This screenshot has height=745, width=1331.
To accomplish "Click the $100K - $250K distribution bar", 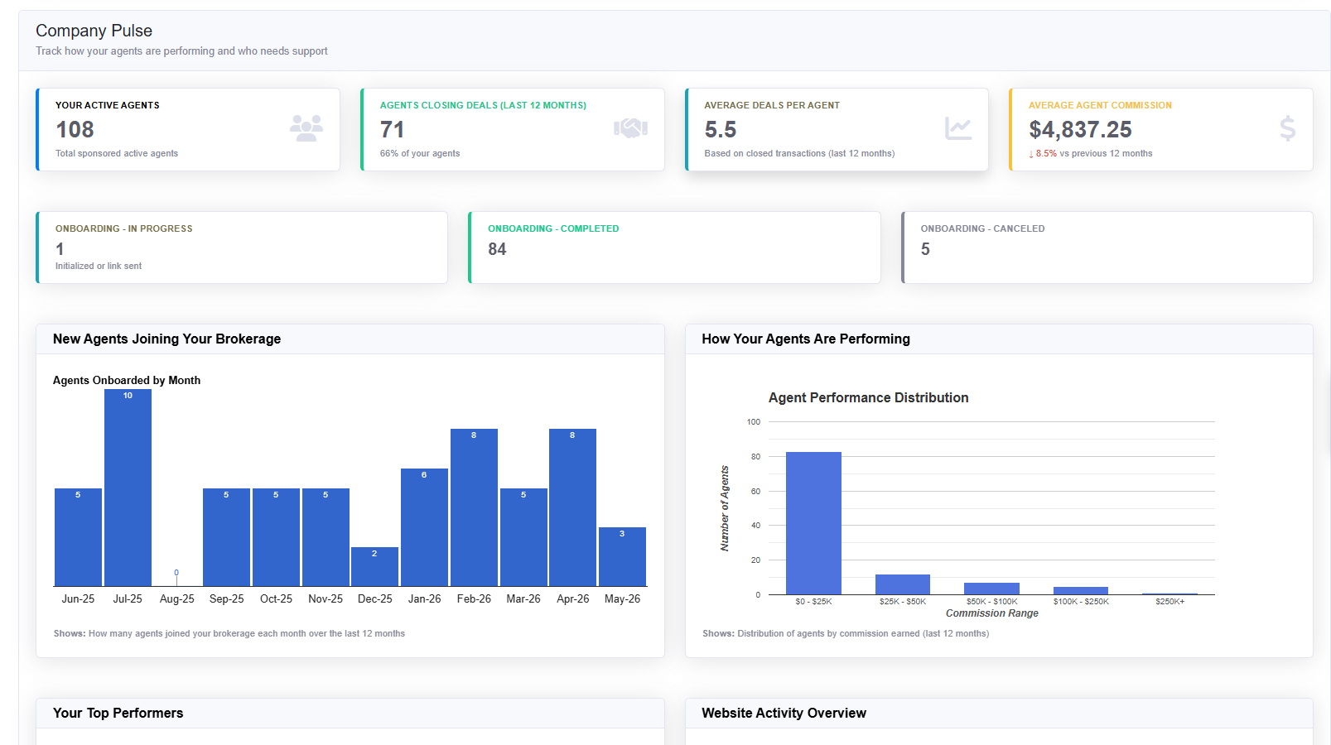I will click(1081, 590).
